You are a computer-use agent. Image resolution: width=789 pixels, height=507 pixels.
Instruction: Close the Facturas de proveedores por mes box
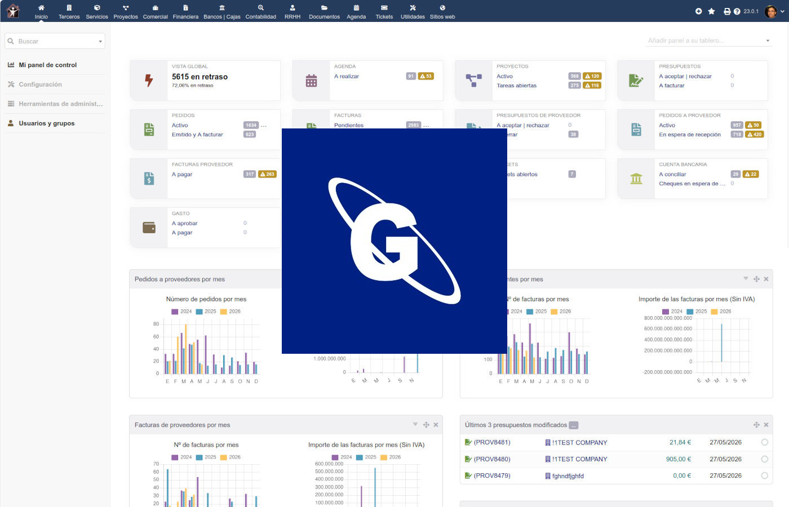click(436, 425)
